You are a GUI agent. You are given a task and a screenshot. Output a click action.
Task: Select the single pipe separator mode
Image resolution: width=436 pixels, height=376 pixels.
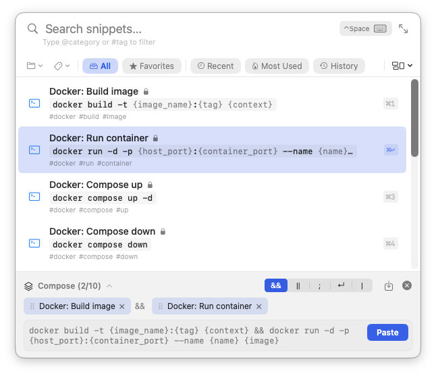(x=362, y=286)
